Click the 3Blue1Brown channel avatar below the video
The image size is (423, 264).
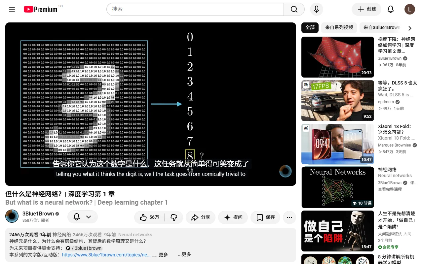12,216
